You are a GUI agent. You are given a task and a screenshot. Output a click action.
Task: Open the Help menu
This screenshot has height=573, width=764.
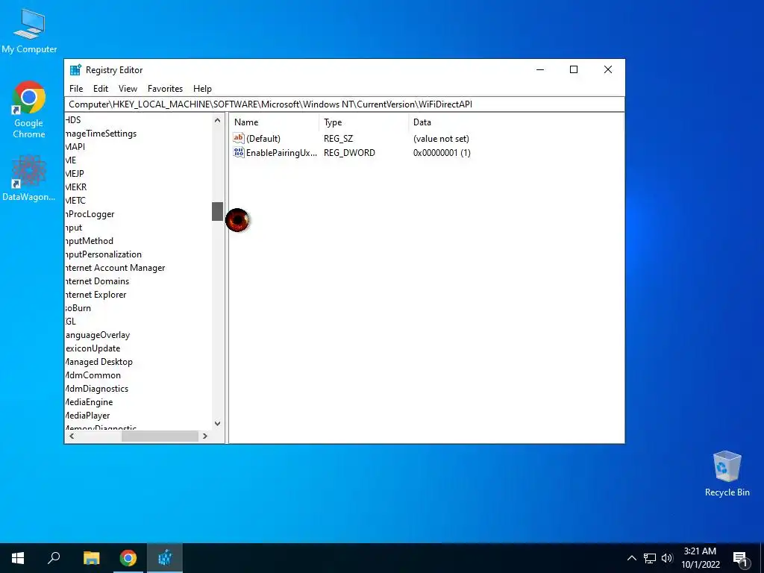[202, 89]
